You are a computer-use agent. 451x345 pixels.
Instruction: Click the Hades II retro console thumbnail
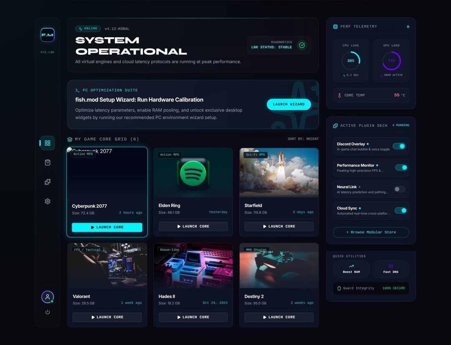(193, 266)
